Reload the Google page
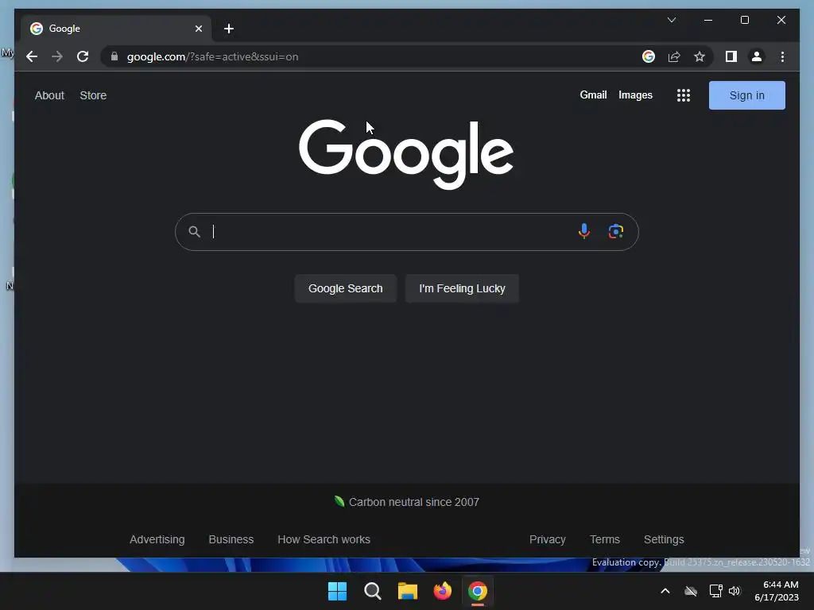 tap(83, 56)
